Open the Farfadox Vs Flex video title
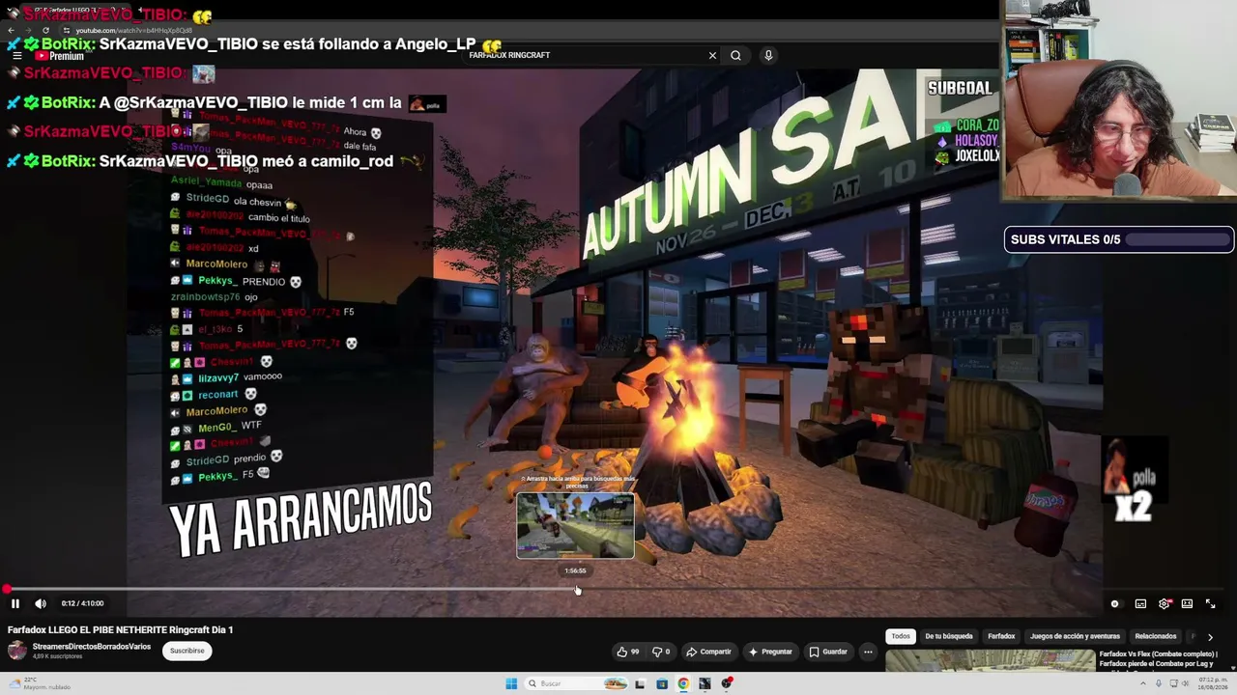The image size is (1237, 695). coord(1158,660)
